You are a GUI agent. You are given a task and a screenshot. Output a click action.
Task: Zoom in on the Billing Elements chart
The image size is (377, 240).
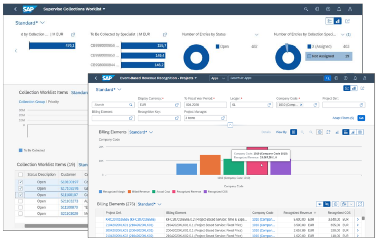[302, 132]
